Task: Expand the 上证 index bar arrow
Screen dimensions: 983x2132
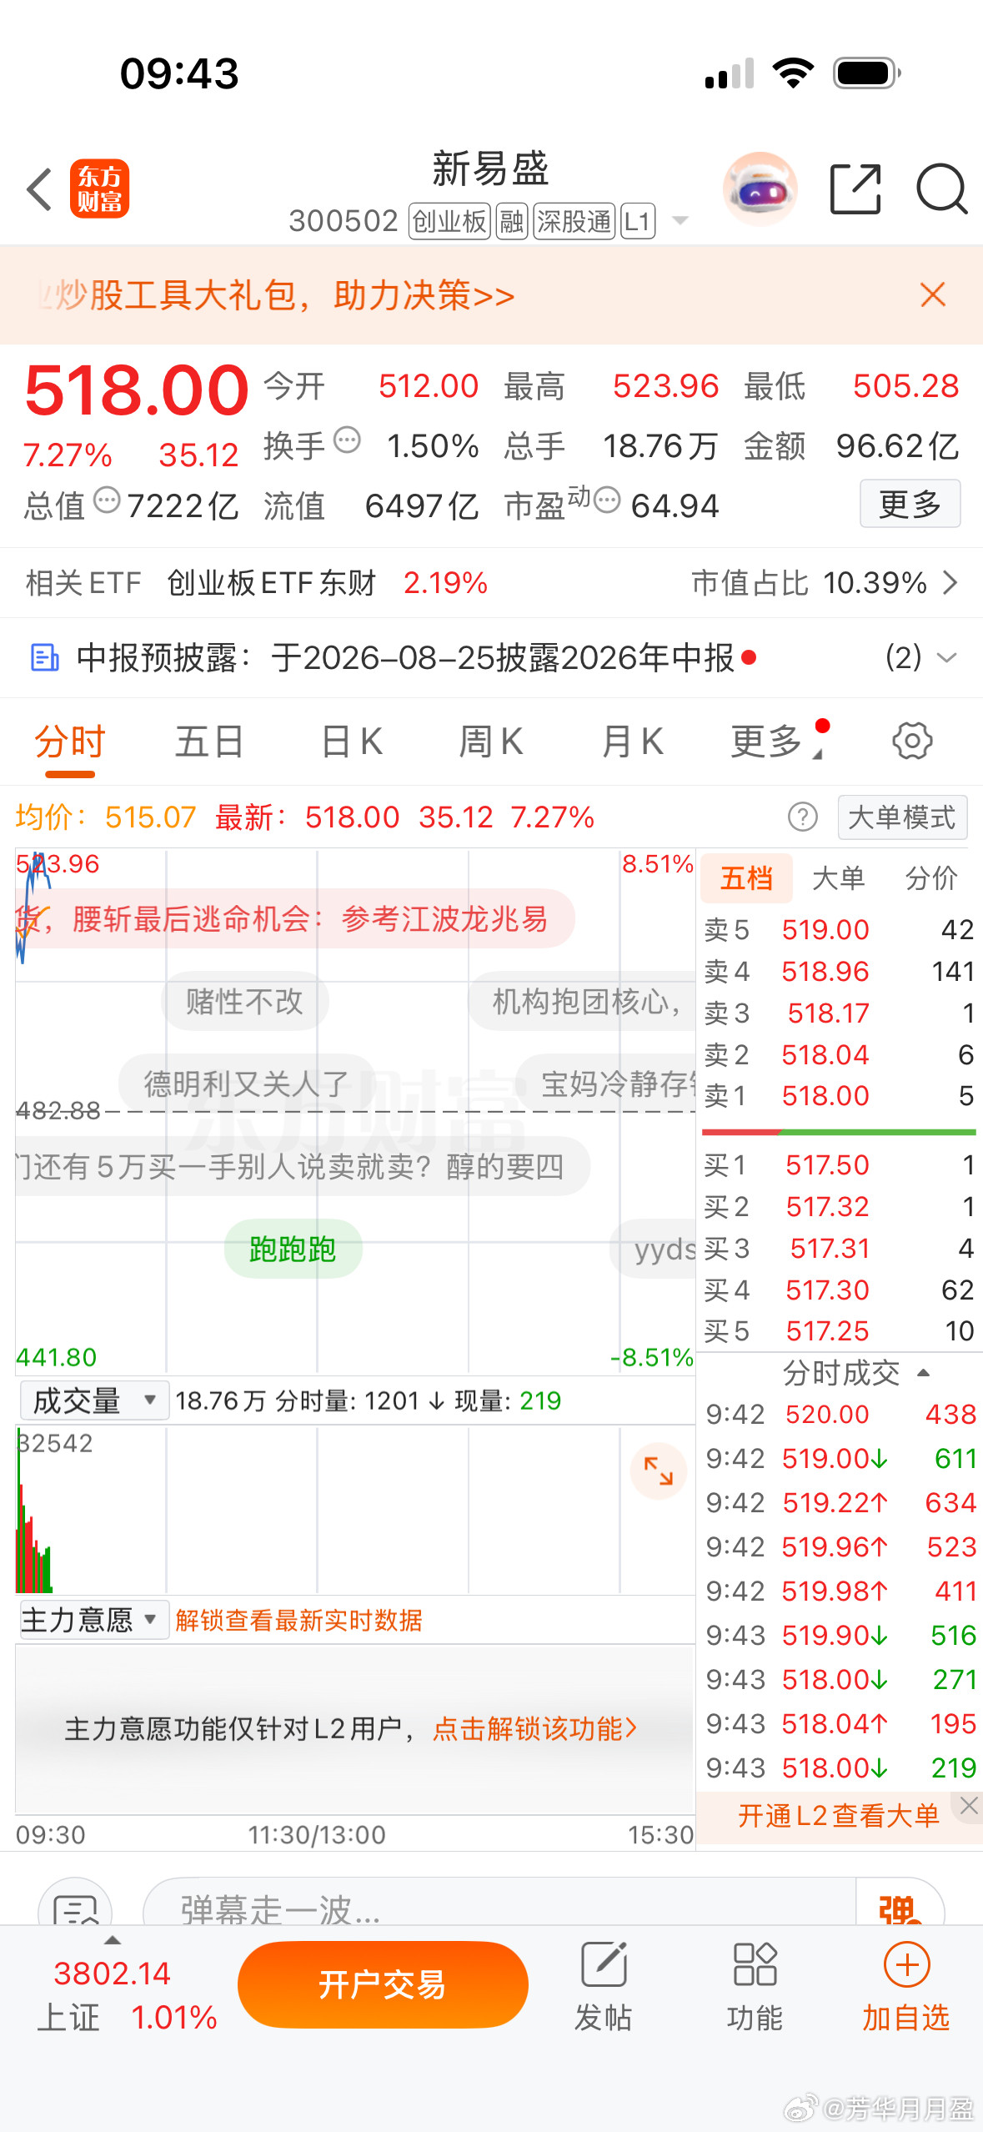Action: 112,1940
